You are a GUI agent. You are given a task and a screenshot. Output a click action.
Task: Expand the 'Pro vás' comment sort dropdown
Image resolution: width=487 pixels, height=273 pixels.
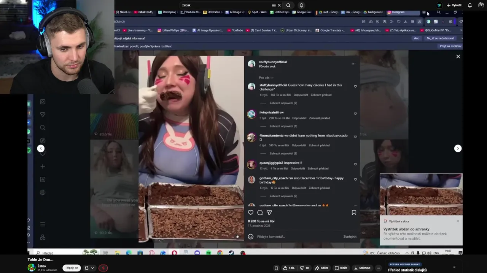click(x=266, y=78)
